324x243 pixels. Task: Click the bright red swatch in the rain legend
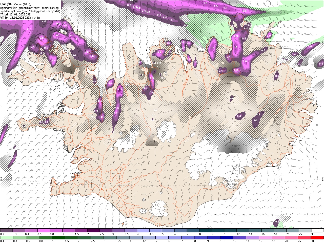coord(317,238)
